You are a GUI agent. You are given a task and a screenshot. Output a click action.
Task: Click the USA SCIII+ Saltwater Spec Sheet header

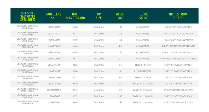(27, 16)
